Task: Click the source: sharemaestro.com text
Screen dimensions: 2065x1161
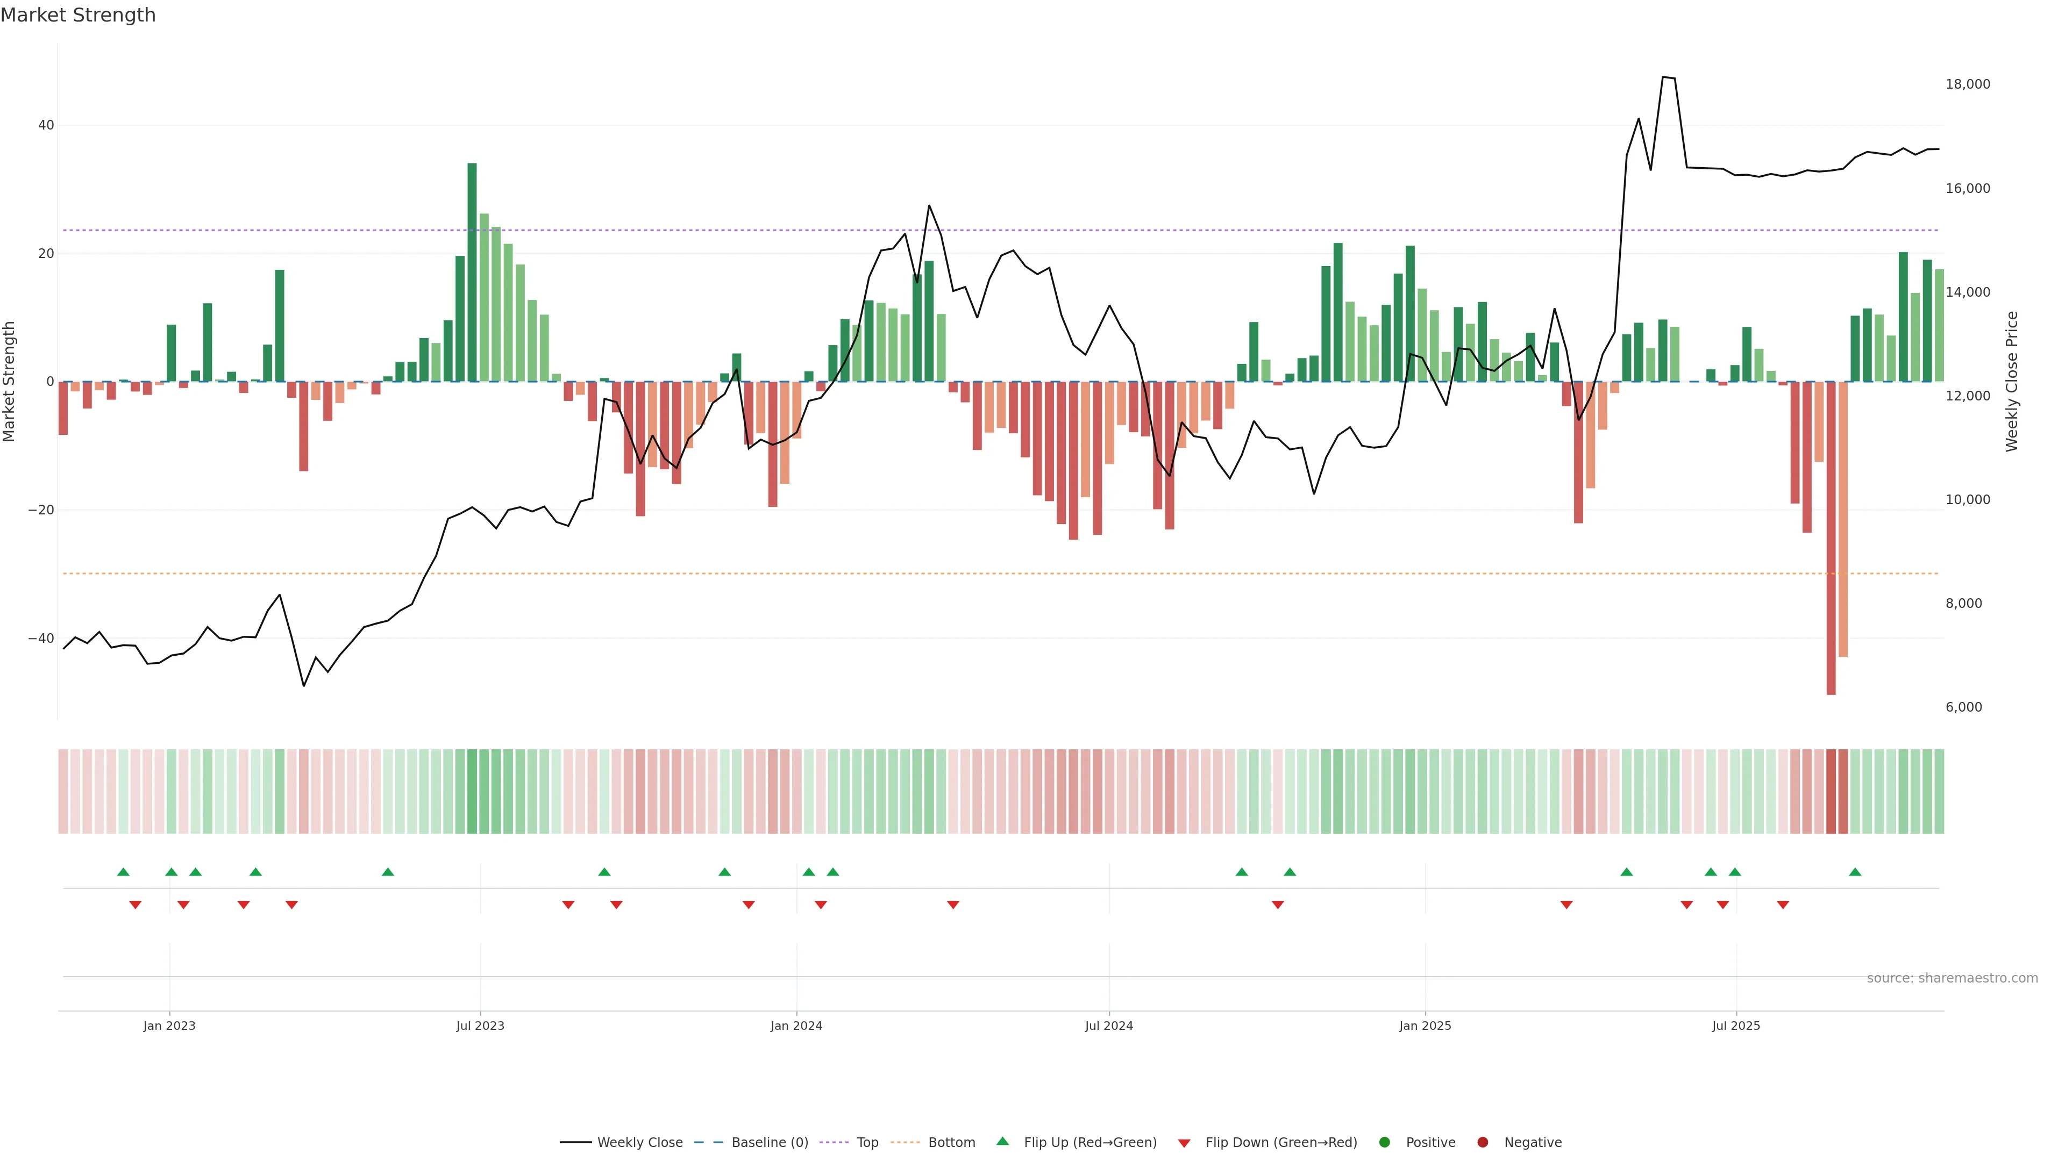Action: point(1952,978)
